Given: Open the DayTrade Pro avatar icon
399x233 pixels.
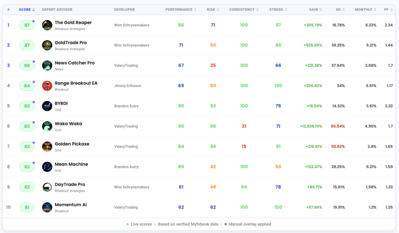Looking at the screenshot, I should point(47,187).
